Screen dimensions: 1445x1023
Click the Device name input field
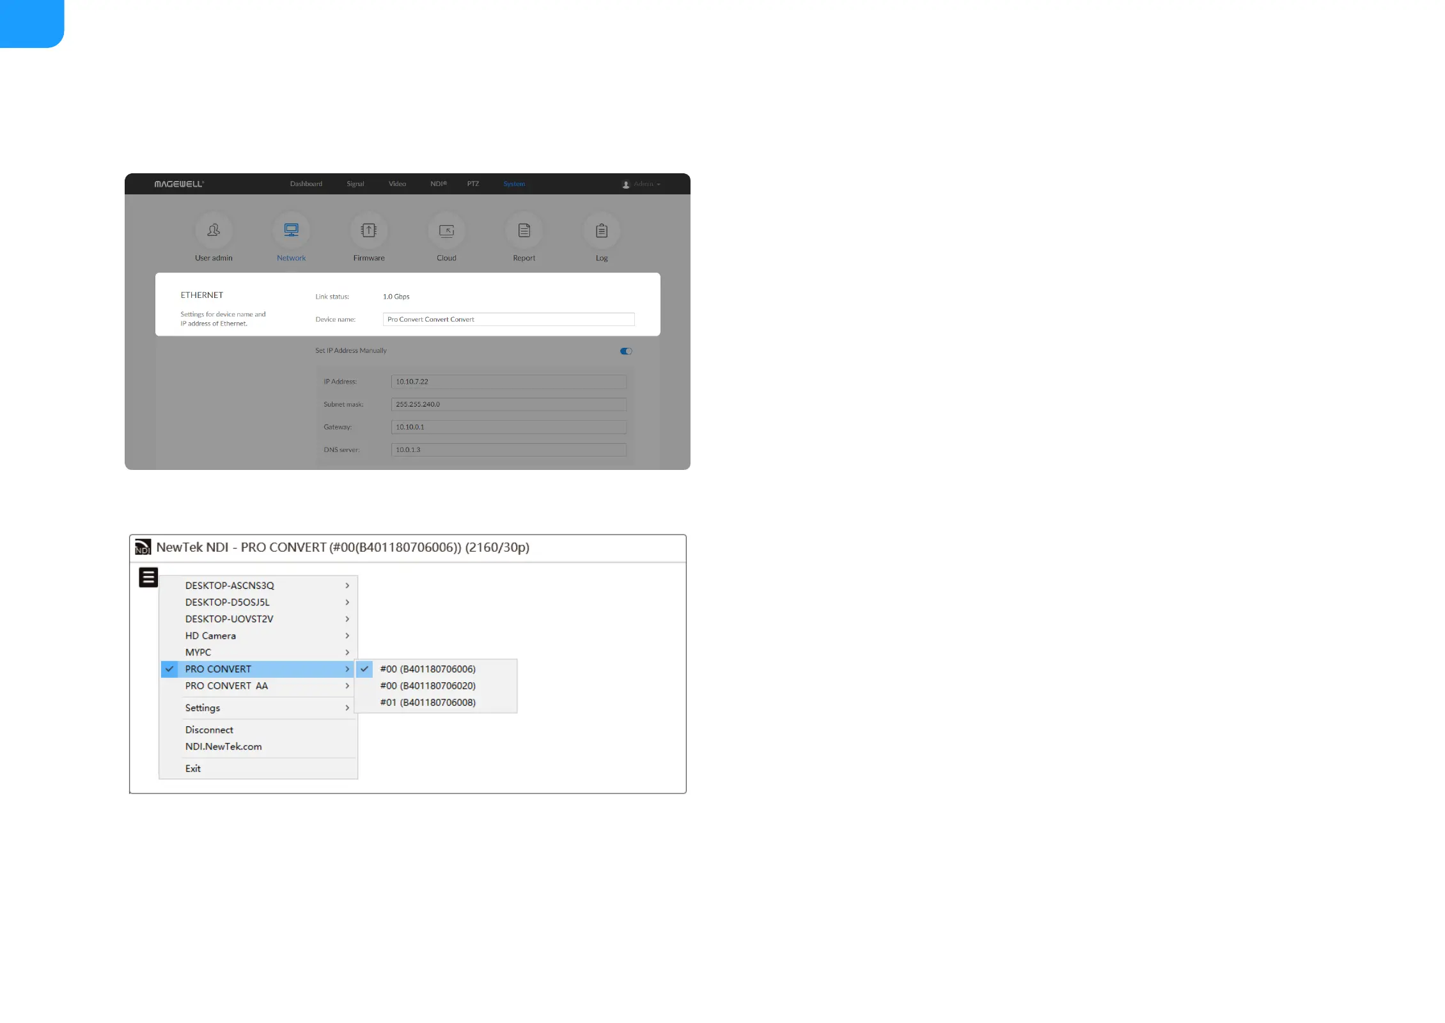tap(508, 319)
